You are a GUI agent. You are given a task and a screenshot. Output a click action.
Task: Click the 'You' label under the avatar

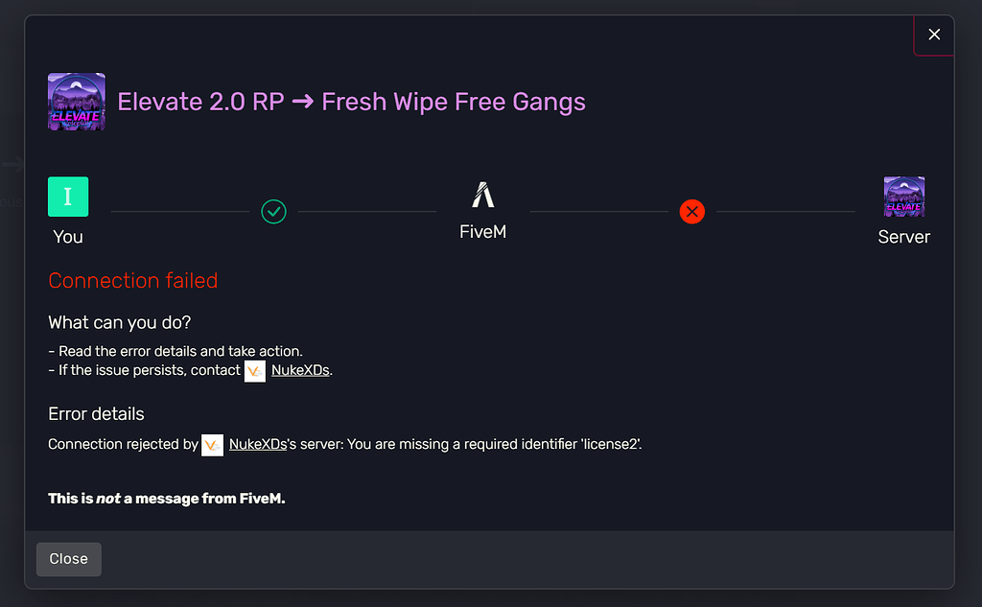point(68,237)
